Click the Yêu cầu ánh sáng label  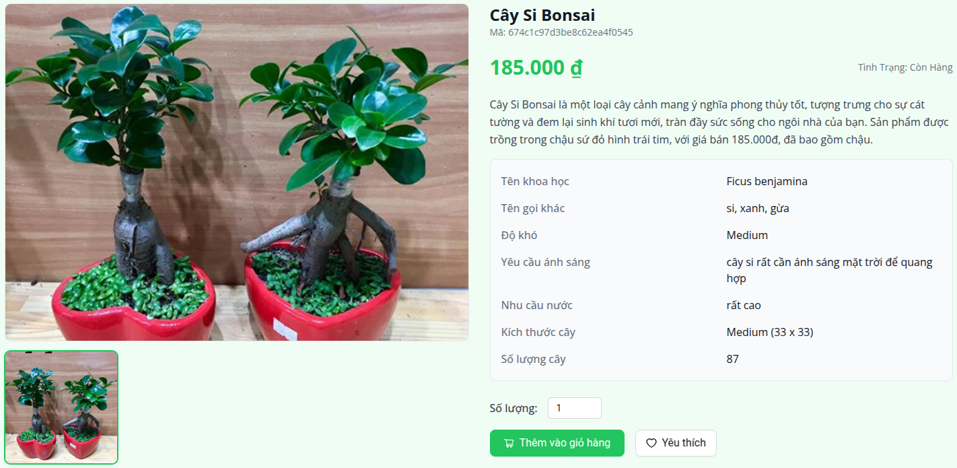pyautogui.click(x=545, y=263)
